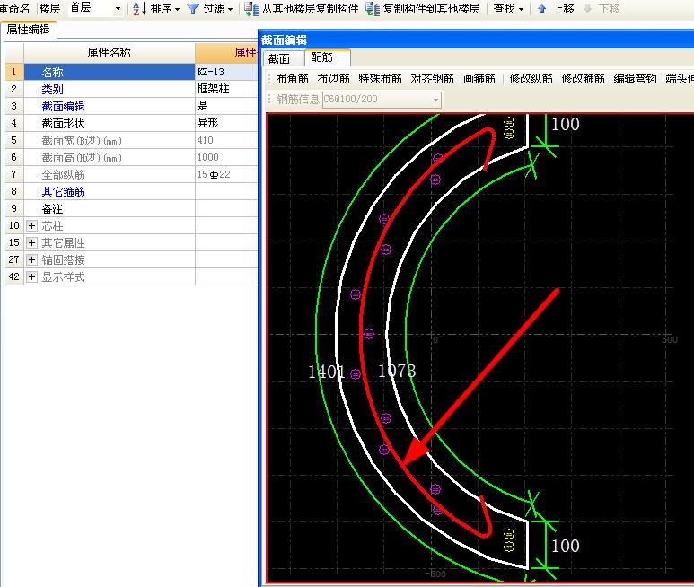This screenshot has width=694, height=587.
Task: Click the top 100 dimension label
Action: [566, 124]
